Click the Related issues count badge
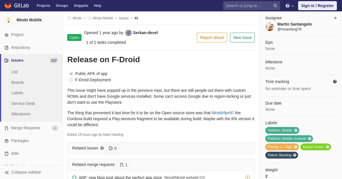This screenshot has width=342, height=179. click(x=113, y=148)
